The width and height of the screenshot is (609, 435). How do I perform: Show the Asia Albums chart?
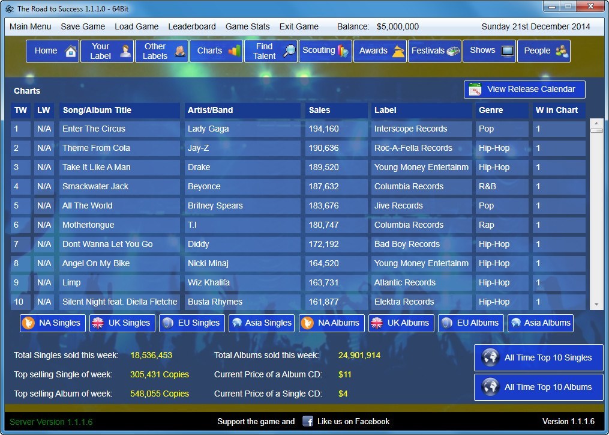pos(541,323)
